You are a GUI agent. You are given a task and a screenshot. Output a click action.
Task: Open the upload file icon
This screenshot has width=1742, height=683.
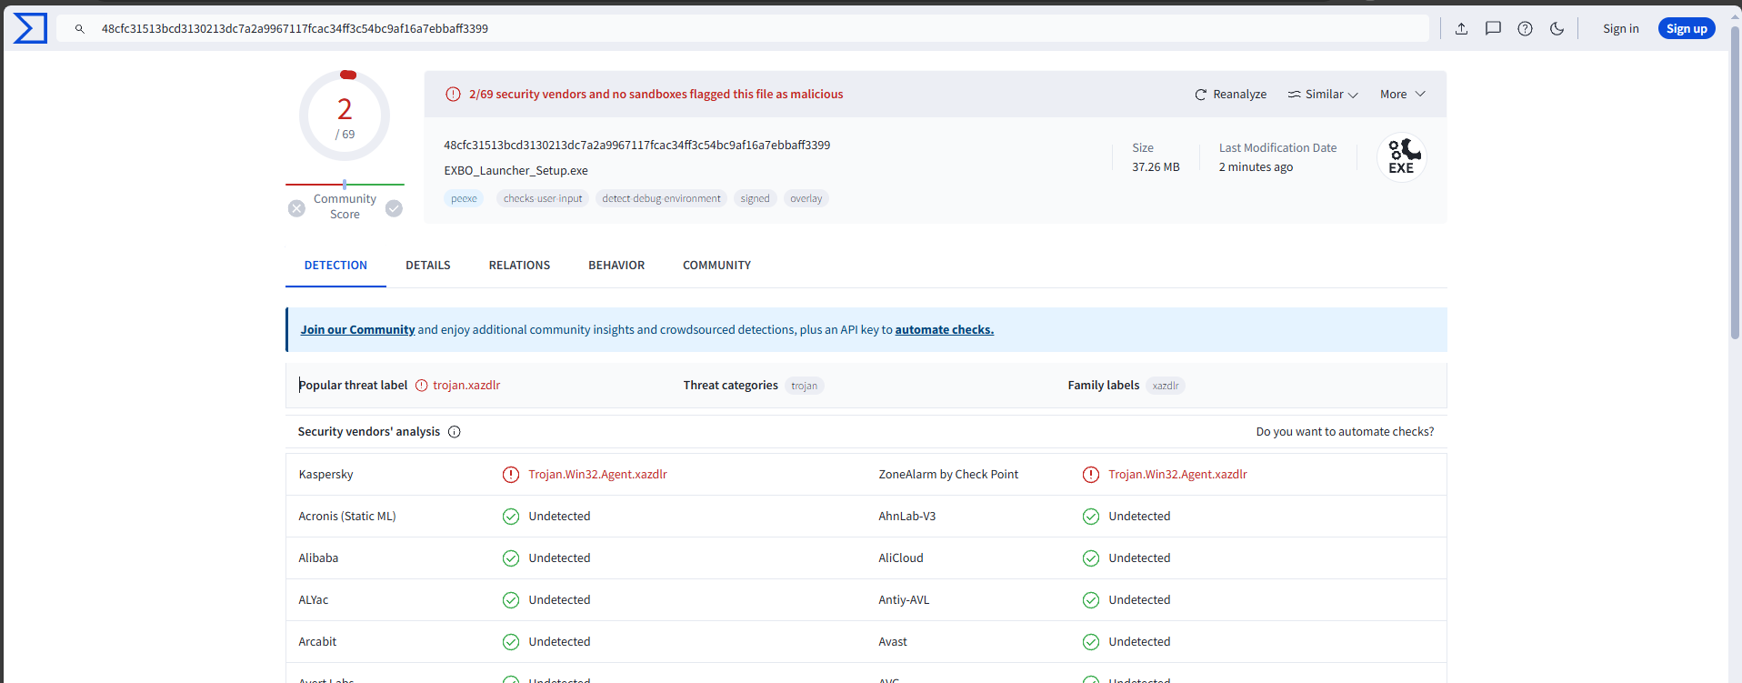click(x=1461, y=28)
